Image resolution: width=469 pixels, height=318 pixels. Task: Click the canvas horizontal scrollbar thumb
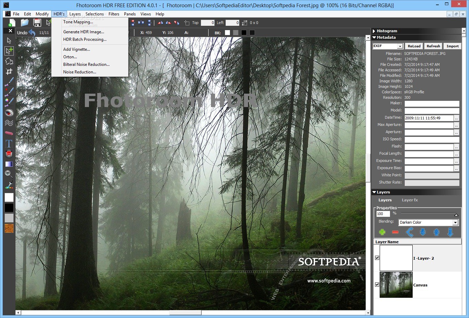pyautogui.click(x=186, y=313)
